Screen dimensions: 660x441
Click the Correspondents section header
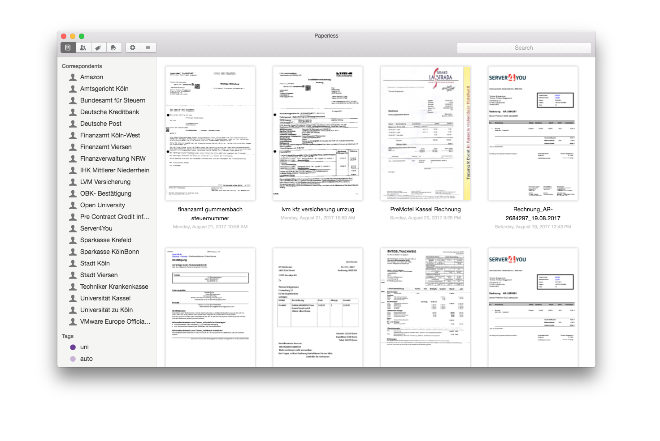click(x=82, y=66)
